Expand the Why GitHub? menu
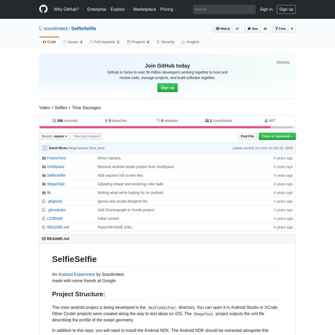The width and height of the screenshot is (335, 335). tap(68, 9)
